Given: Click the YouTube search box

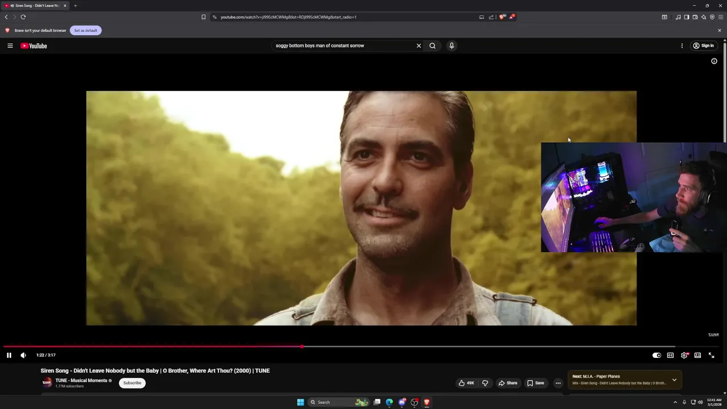Looking at the screenshot, I should pyautogui.click(x=344, y=45).
